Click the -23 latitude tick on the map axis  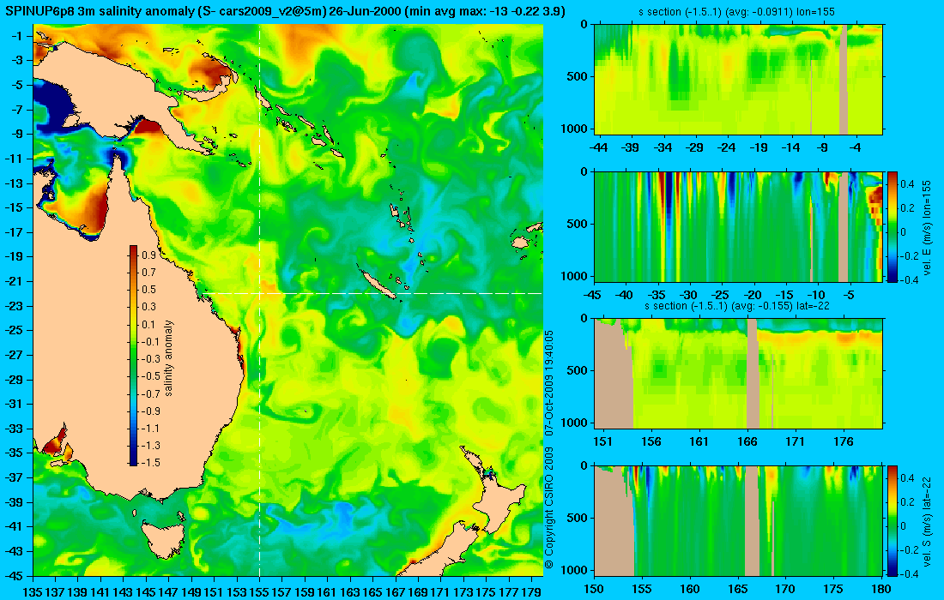15,305
